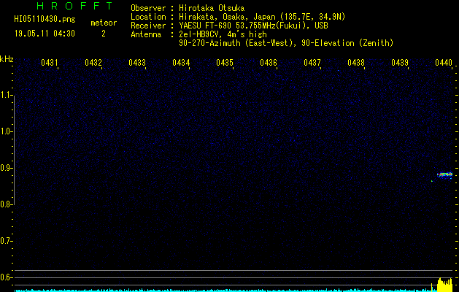459x292 pixels.
Task: Select the filename HI05110430.png
Action: pos(45,19)
